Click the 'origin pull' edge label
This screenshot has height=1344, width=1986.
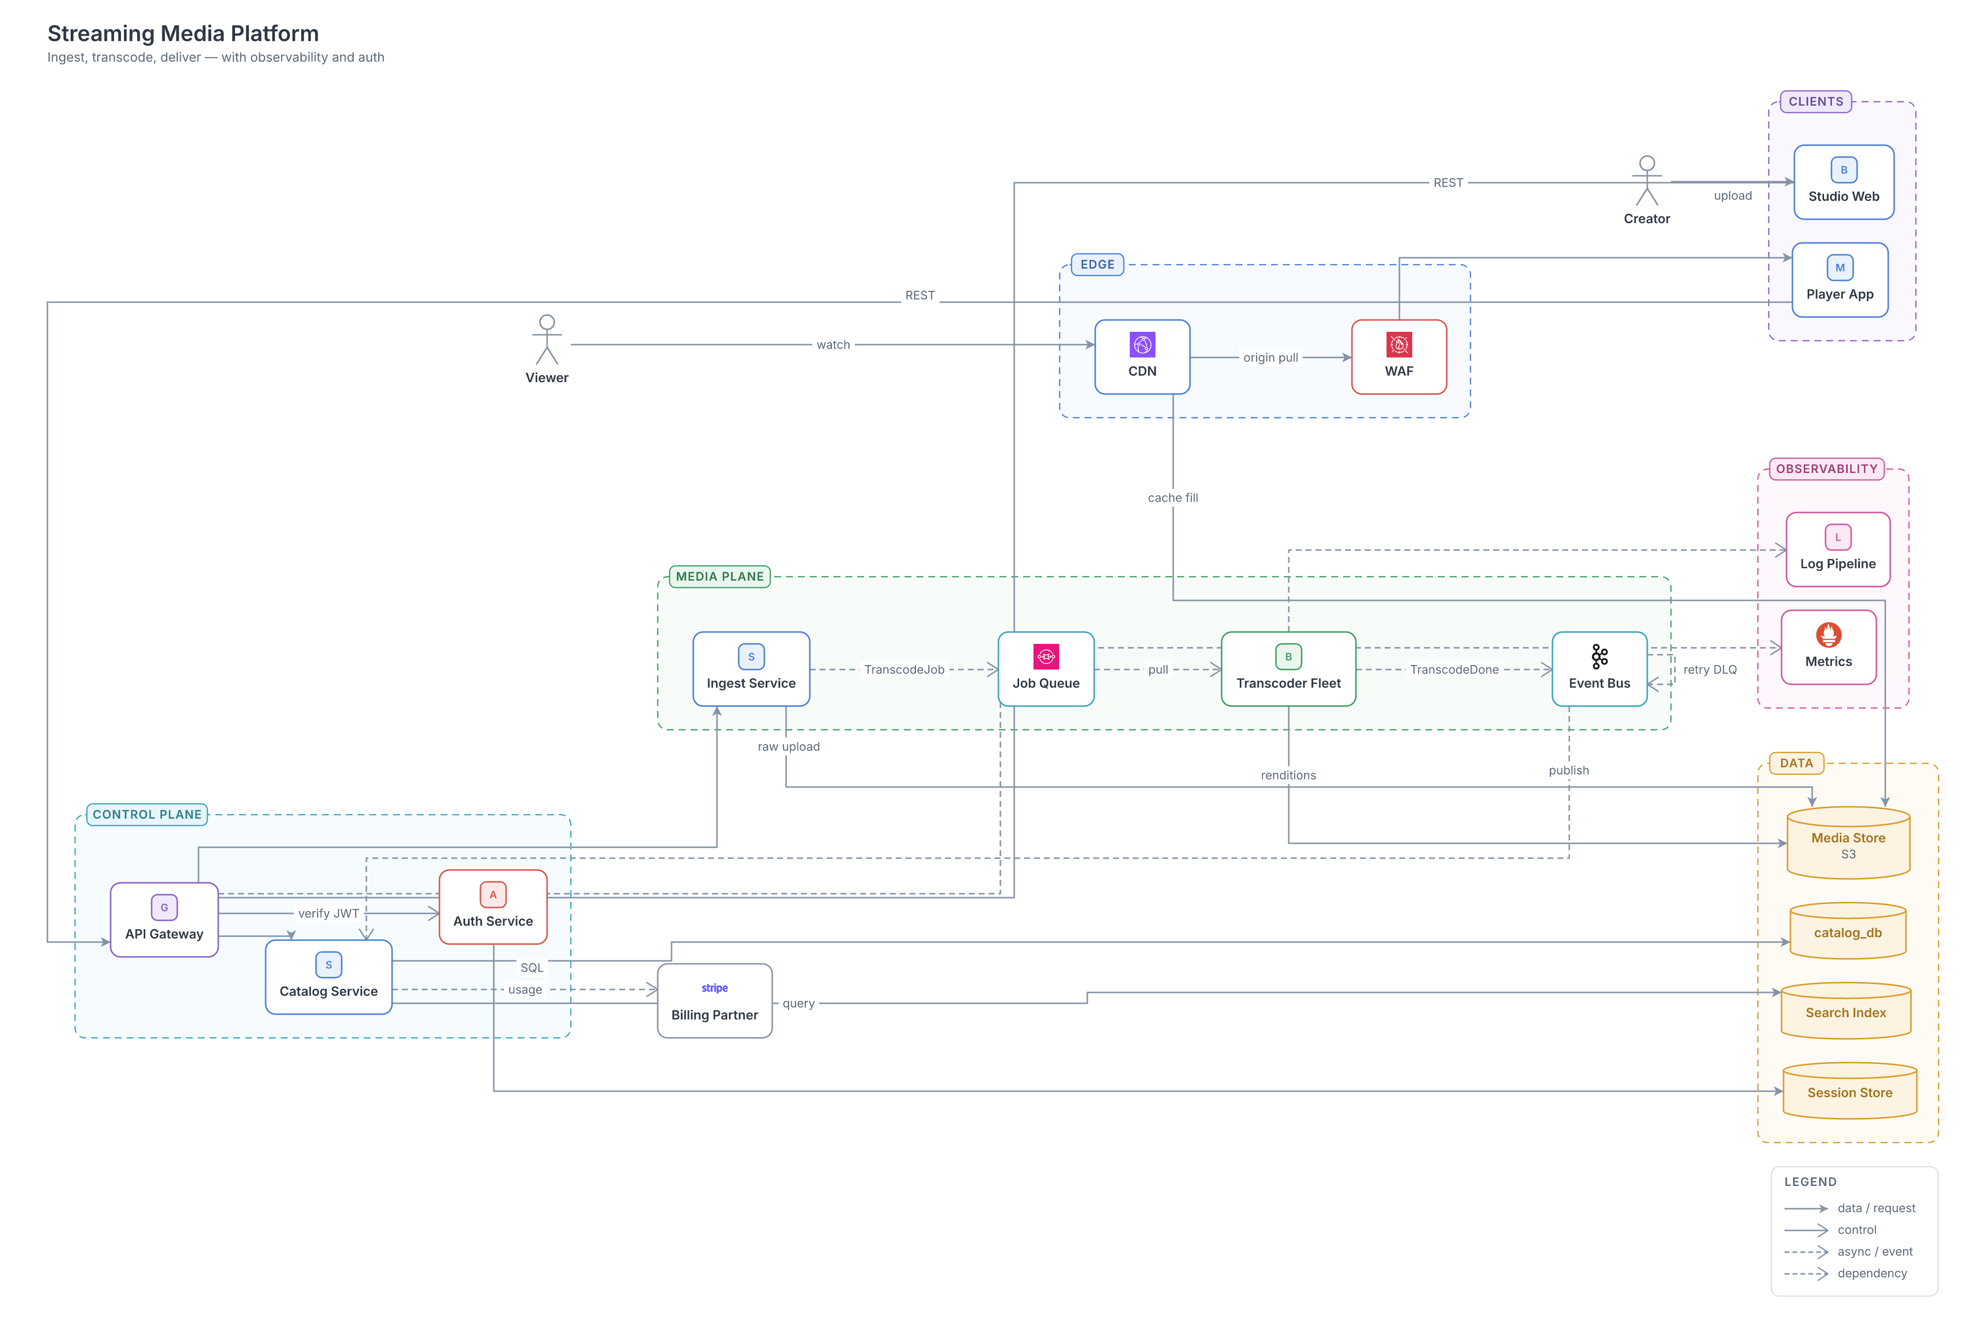1270,358
